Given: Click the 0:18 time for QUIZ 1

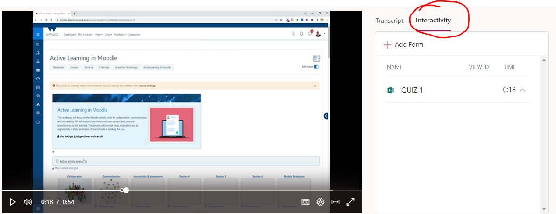Looking at the screenshot, I should pos(509,90).
